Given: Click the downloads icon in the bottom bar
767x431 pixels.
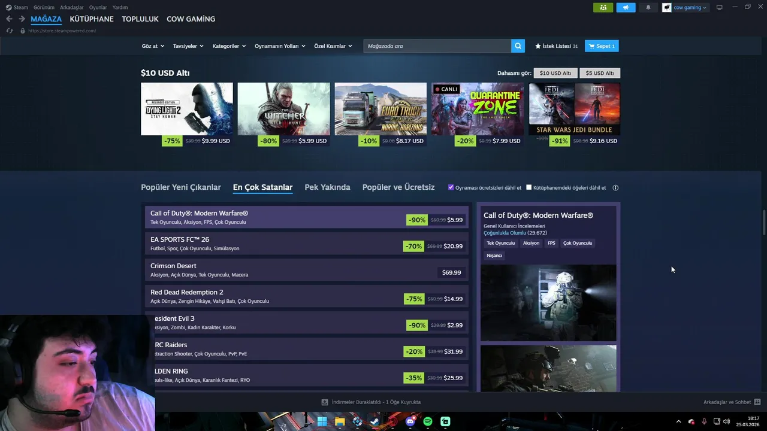Looking at the screenshot, I should pos(325,402).
